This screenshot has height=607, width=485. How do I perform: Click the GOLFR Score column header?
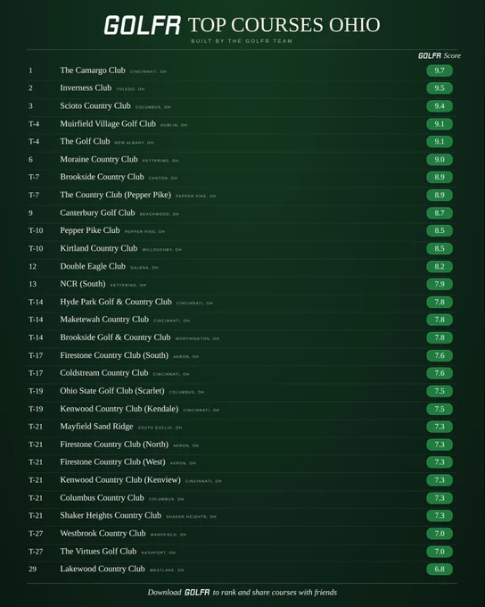point(440,55)
